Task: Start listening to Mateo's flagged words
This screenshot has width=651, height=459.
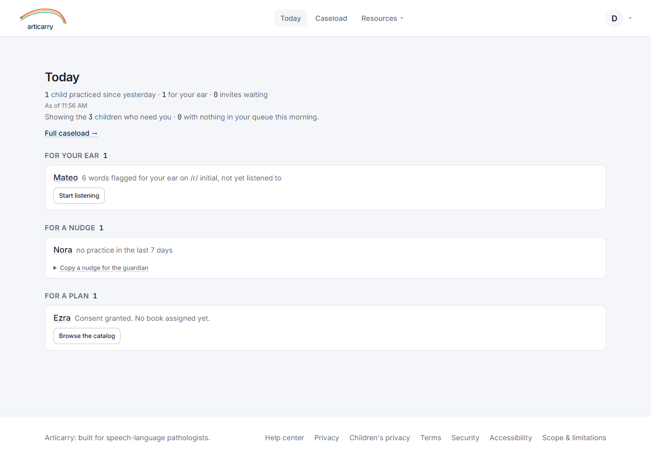Action: (x=79, y=196)
